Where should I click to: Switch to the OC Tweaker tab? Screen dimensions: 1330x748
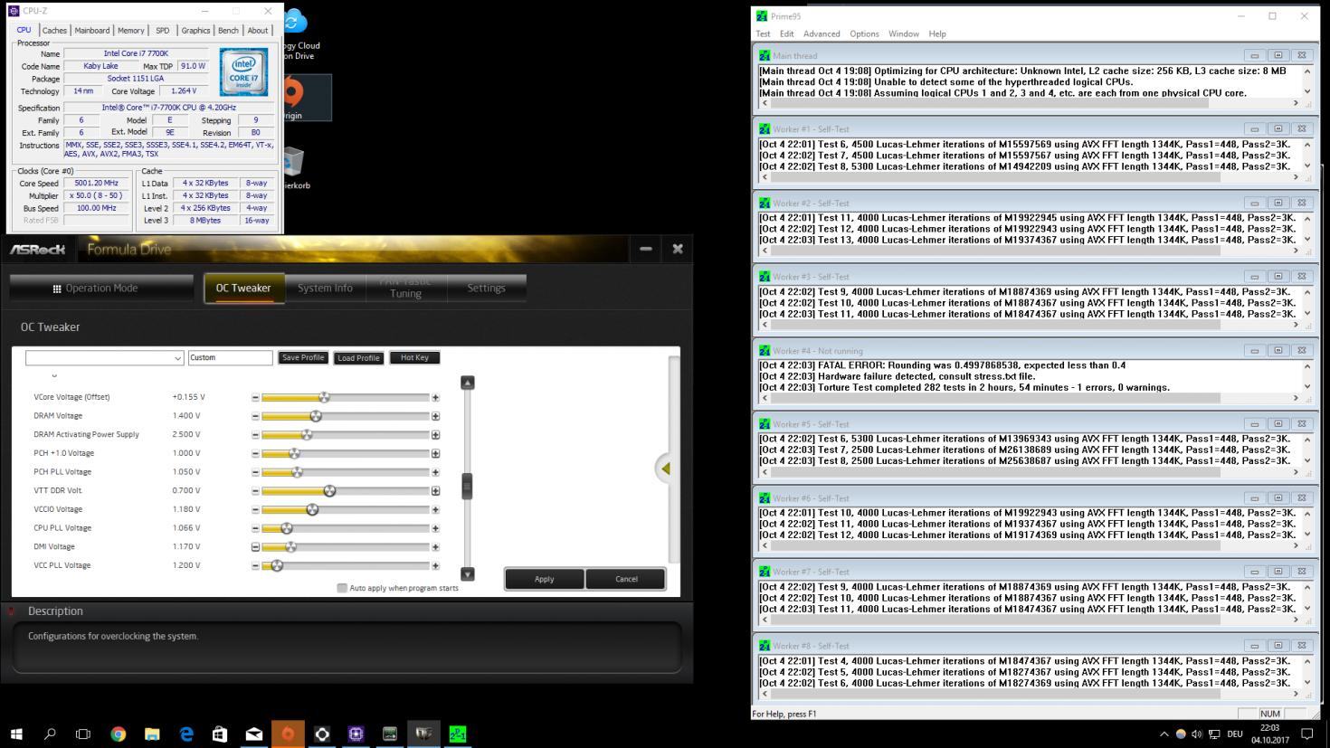tap(243, 289)
